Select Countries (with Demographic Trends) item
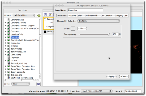This screenshot has height=96, width=146. pos(25,40)
